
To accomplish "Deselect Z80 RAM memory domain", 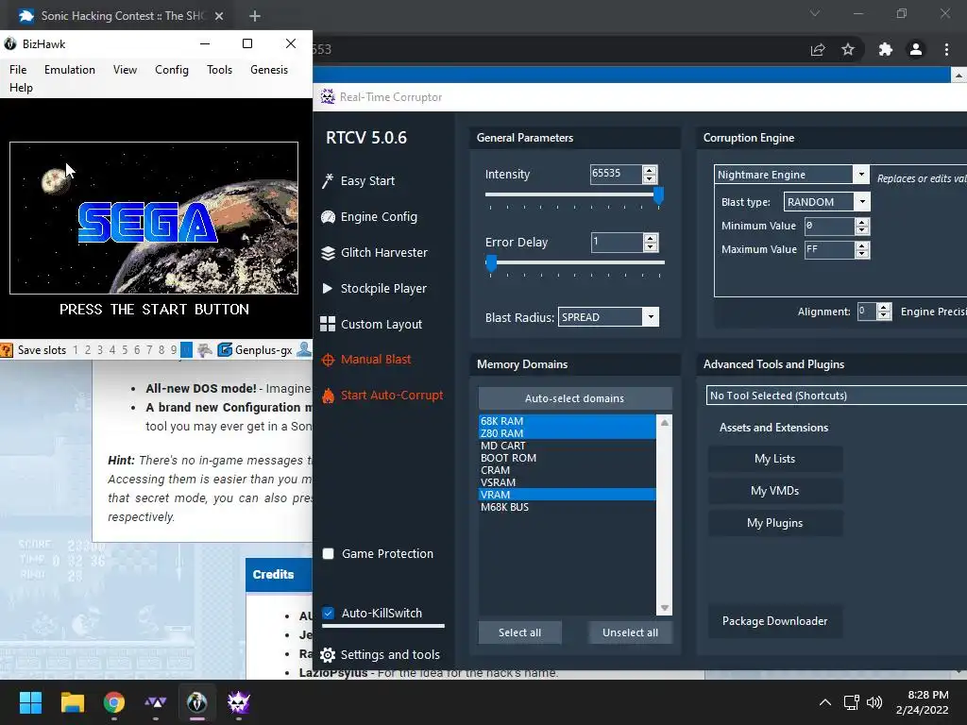I will pos(568,433).
